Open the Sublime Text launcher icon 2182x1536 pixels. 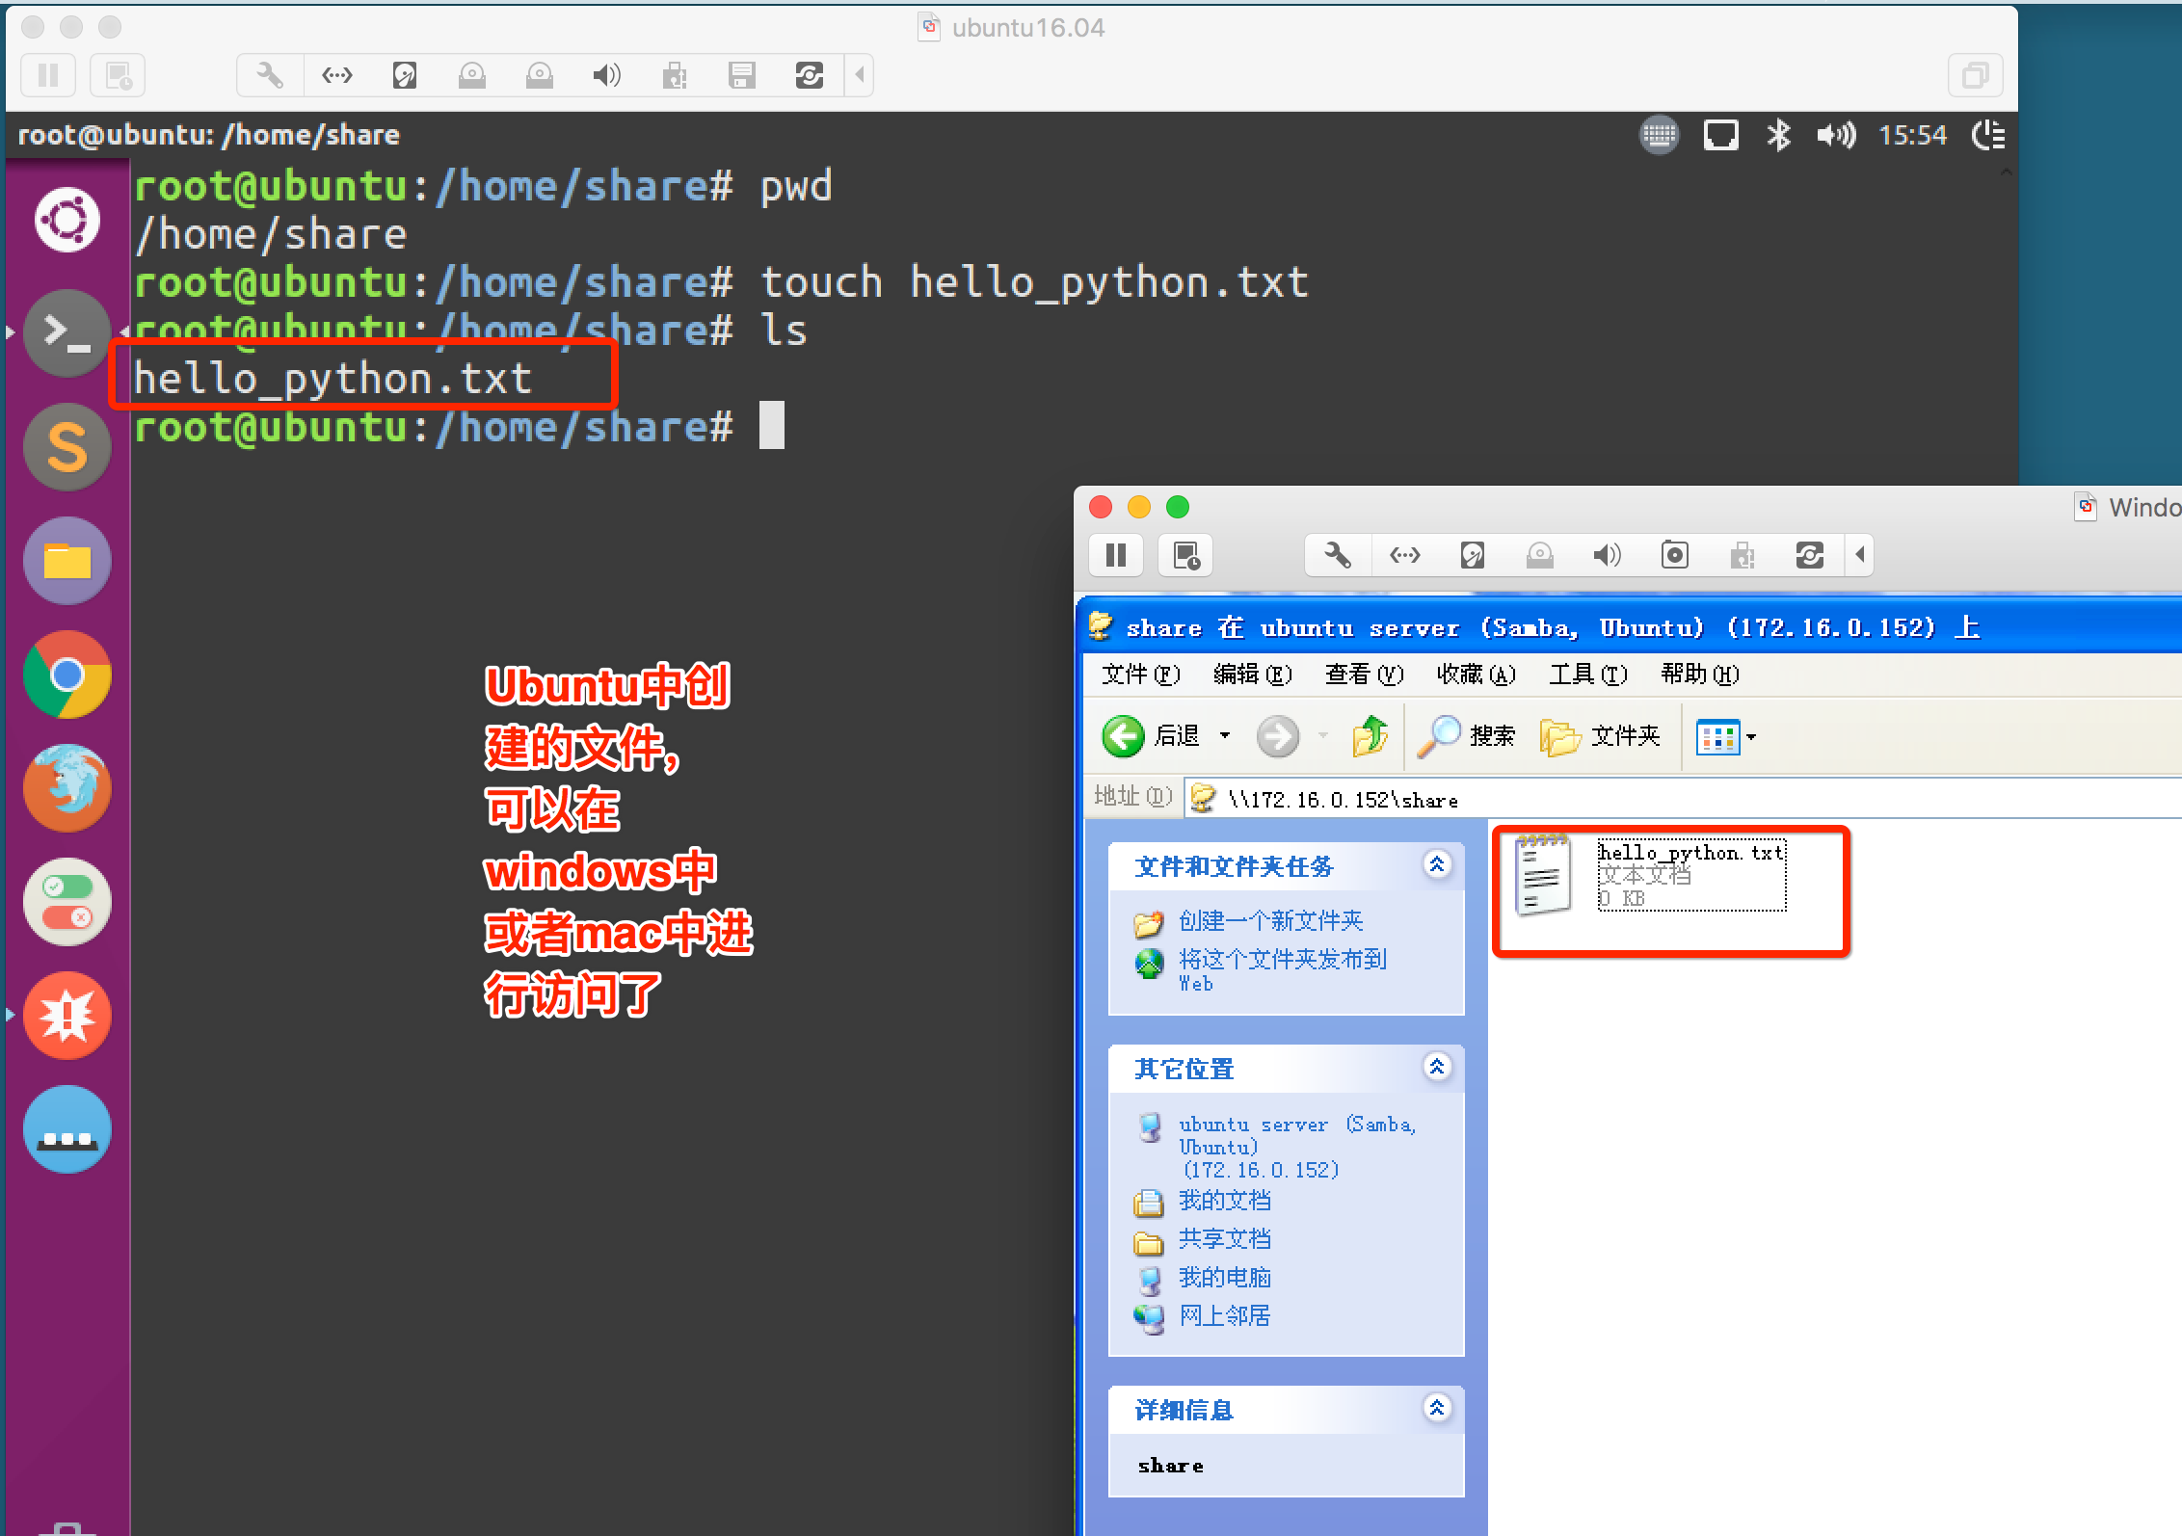(x=67, y=447)
